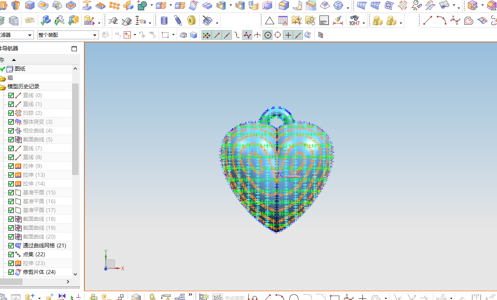Uncheck the 基准平面 (15) checkbox
497x300 pixels.
(x=11, y=193)
